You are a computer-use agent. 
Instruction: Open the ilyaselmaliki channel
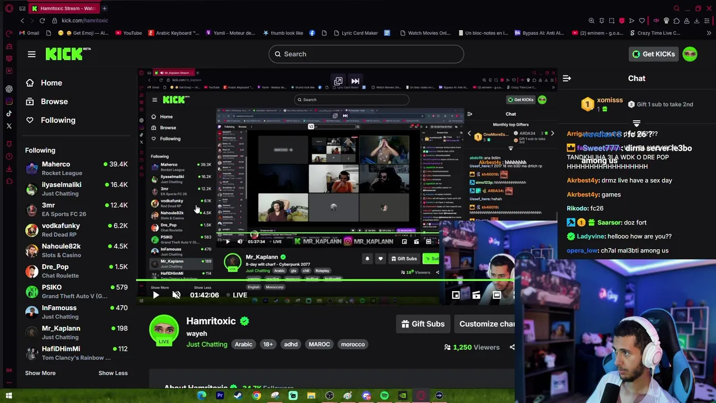tap(77, 189)
